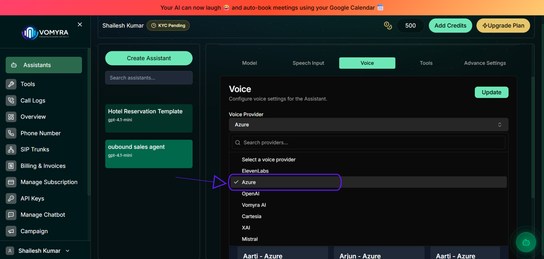Click the Add Credits button
544x259 pixels.
click(x=450, y=26)
